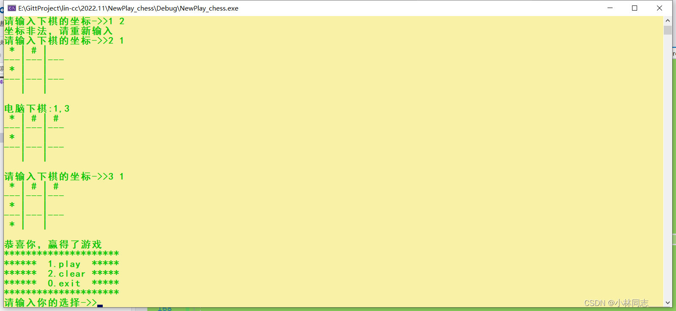Click the '2.clear' menu line
This screenshot has height=311, width=676.
tap(62, 274)
